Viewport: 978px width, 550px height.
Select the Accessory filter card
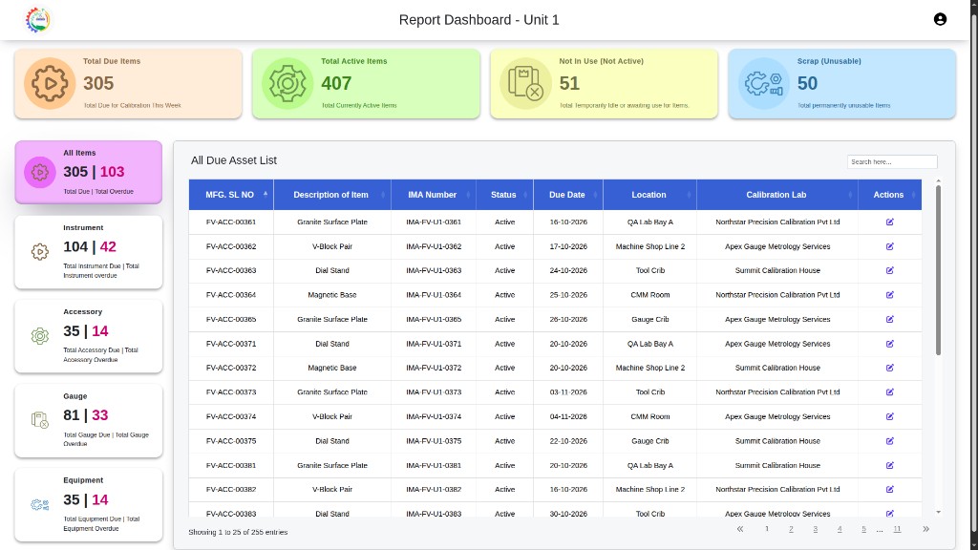pyautogui.click(x=89, y=336)
